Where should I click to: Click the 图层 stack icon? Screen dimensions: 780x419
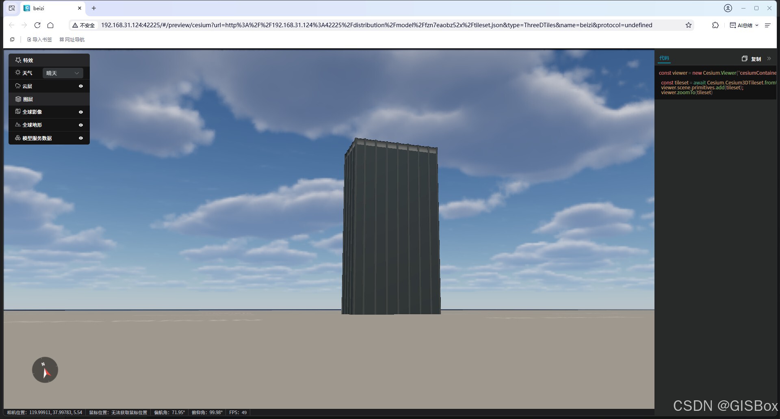18,99
